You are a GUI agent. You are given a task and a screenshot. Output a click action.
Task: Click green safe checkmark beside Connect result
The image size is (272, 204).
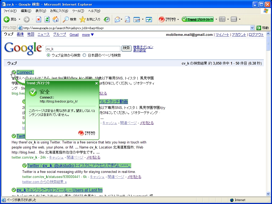[14, 72]
